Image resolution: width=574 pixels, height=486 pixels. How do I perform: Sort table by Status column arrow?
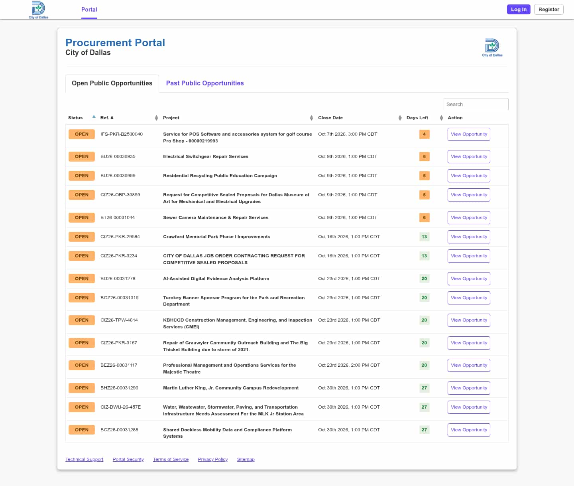94,117
